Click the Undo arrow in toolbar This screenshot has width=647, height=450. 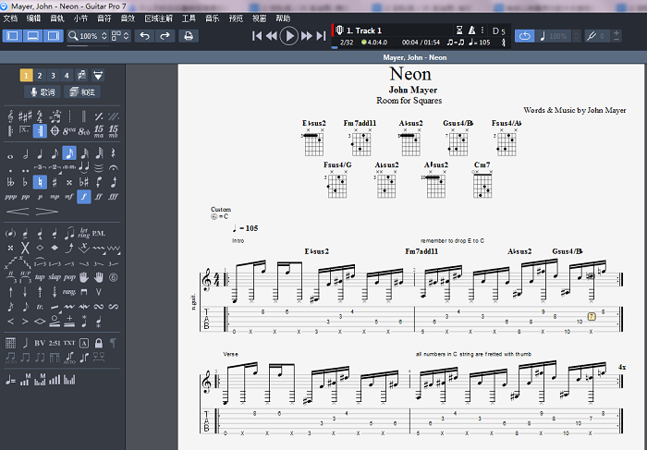coord(144,36)
